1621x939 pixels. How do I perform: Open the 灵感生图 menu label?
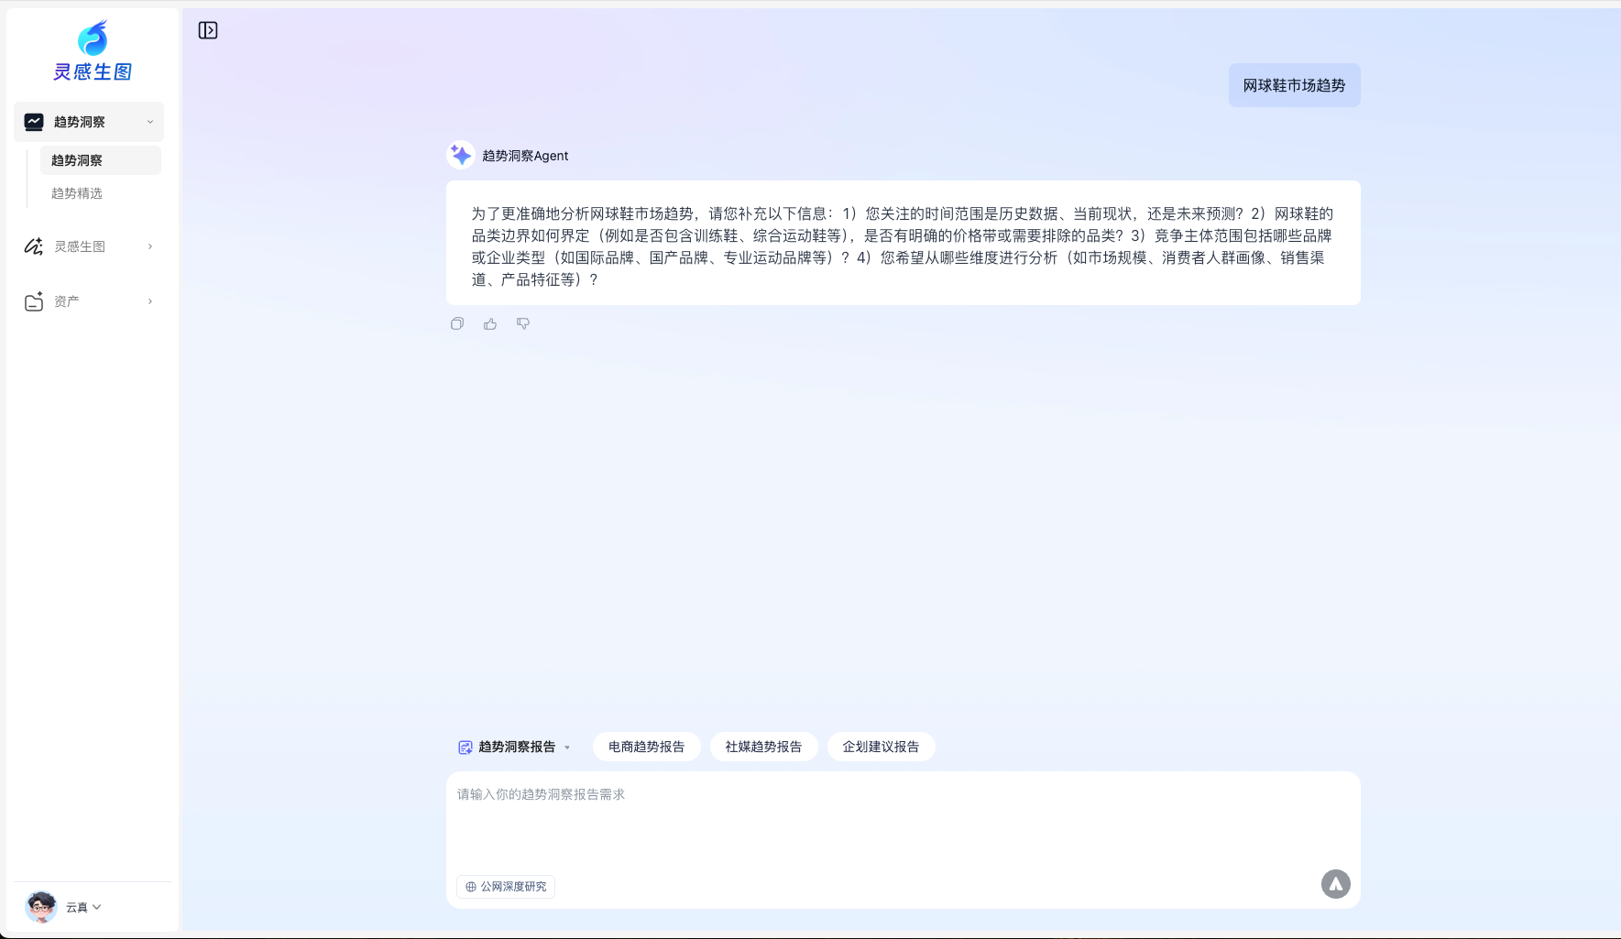pyautogui.click(x=80, y=246)
